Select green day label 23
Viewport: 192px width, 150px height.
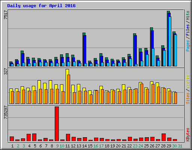tap(135, 146)
